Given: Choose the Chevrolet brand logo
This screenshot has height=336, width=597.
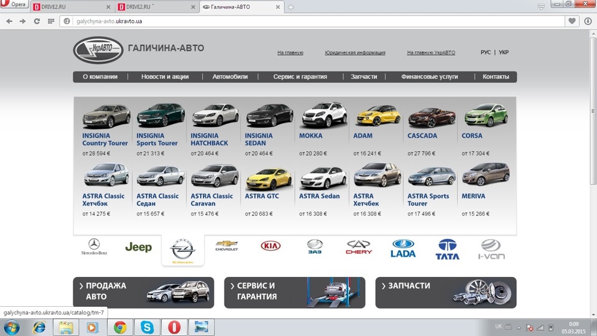Looking at the screenshot, I should tap(226, 246).
